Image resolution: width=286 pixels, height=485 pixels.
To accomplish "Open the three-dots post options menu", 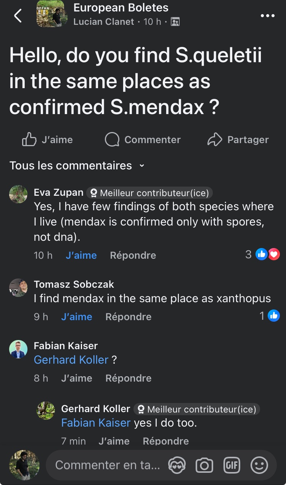I will point(267,16).
